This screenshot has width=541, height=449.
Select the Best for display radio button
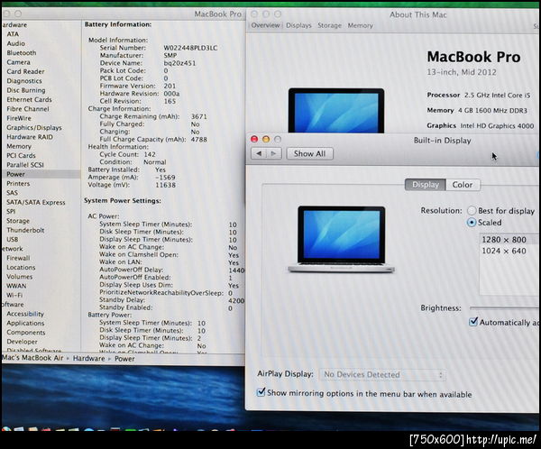472,210
